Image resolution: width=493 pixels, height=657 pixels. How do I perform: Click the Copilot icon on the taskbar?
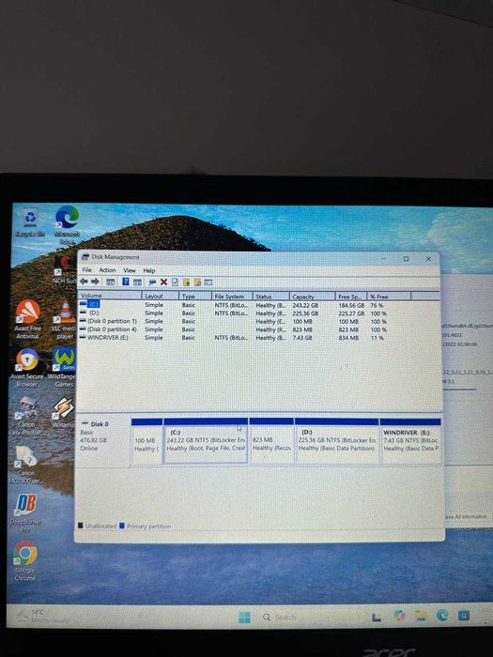(x=399, y=616)
